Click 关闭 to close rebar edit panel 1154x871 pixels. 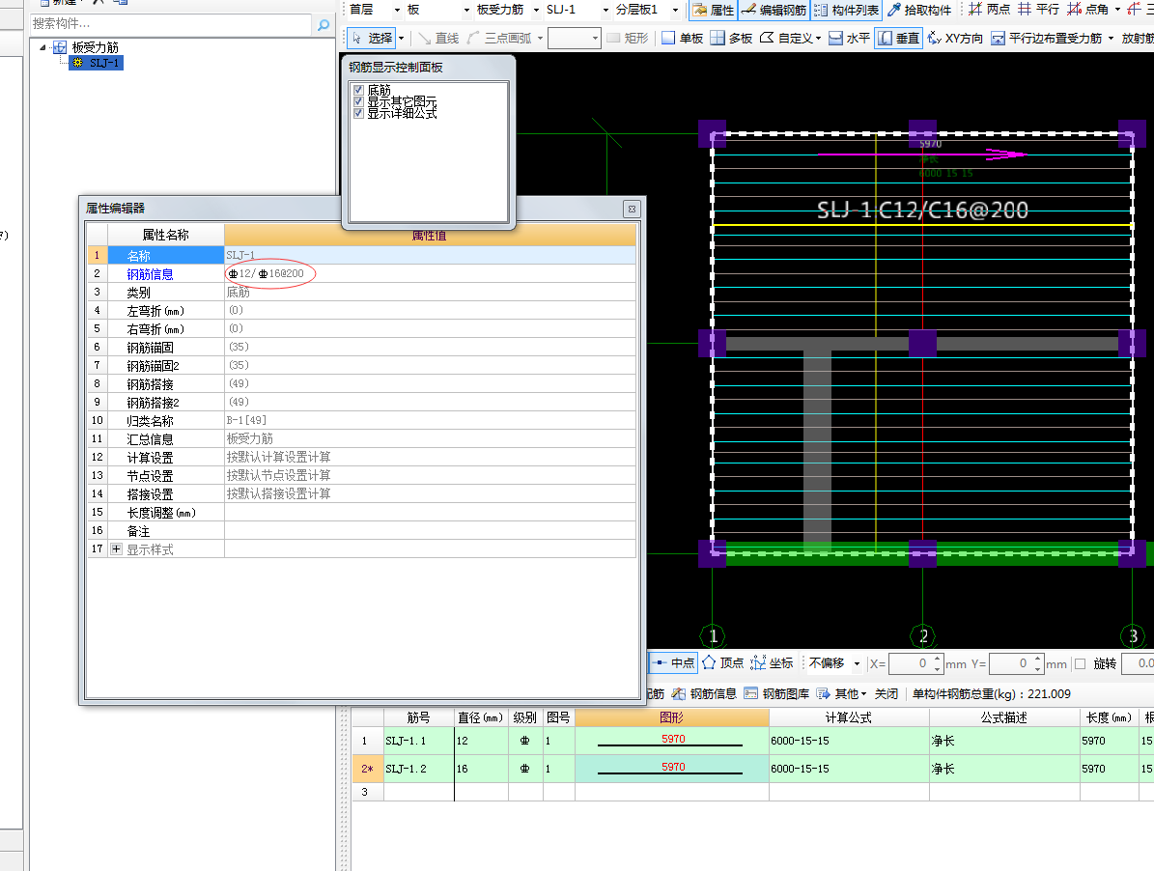tap(887, 693)
